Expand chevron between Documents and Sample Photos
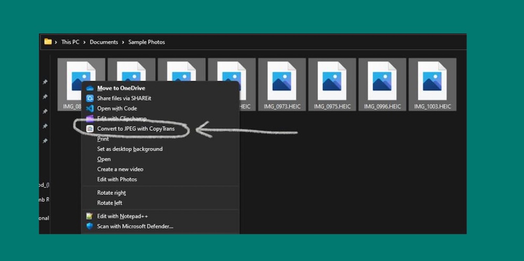Screen dimensions: 524x261 [x=124, y=42]
